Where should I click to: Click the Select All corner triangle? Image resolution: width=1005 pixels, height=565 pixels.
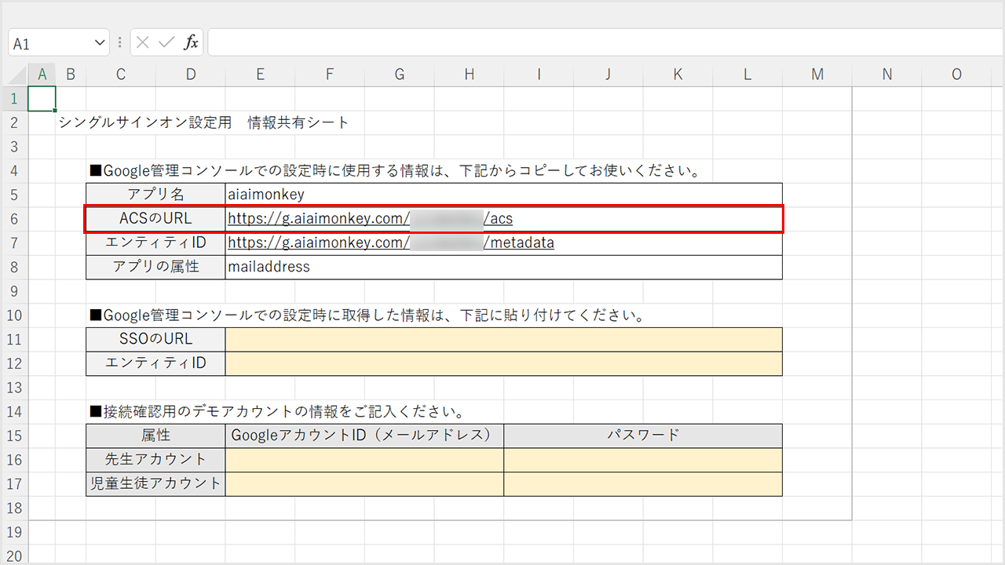(x=14, y=75)
